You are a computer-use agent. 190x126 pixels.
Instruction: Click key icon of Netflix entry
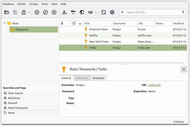[x=86, y=35]
